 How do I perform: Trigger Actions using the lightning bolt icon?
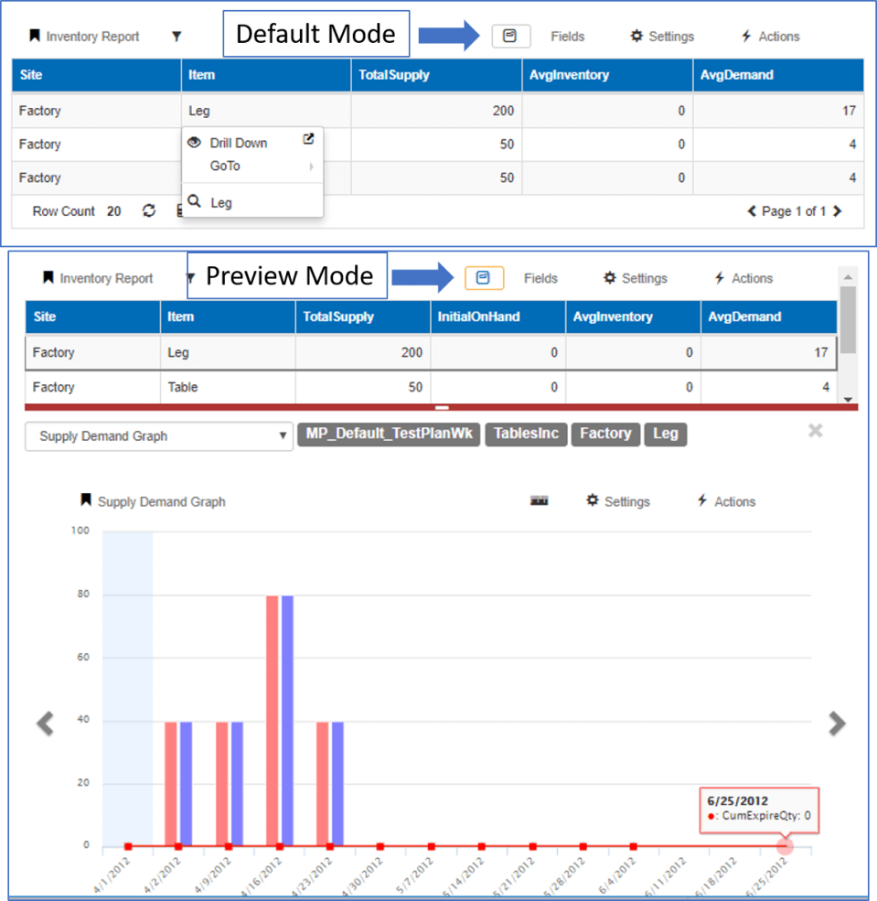pos(748,37)
